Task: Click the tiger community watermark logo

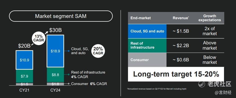Action: (x=201, y=84)
